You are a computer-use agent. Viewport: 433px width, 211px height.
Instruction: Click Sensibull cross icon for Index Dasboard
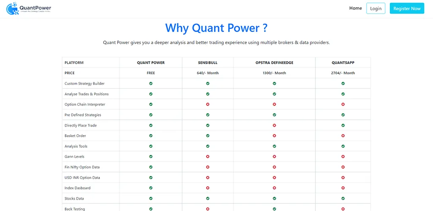(x=208, y=188)
